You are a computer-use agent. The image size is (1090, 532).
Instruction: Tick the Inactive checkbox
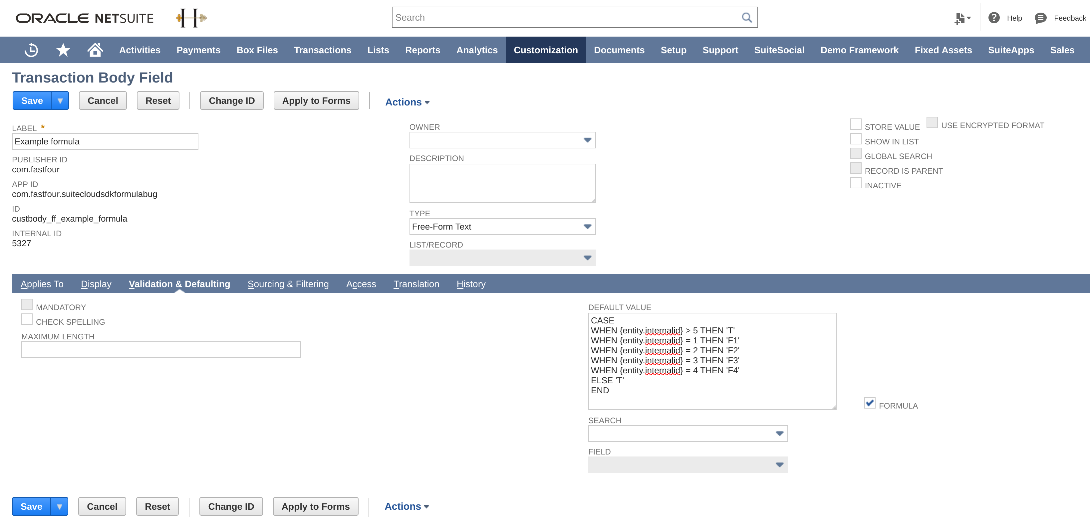click(x=856, y=183)
